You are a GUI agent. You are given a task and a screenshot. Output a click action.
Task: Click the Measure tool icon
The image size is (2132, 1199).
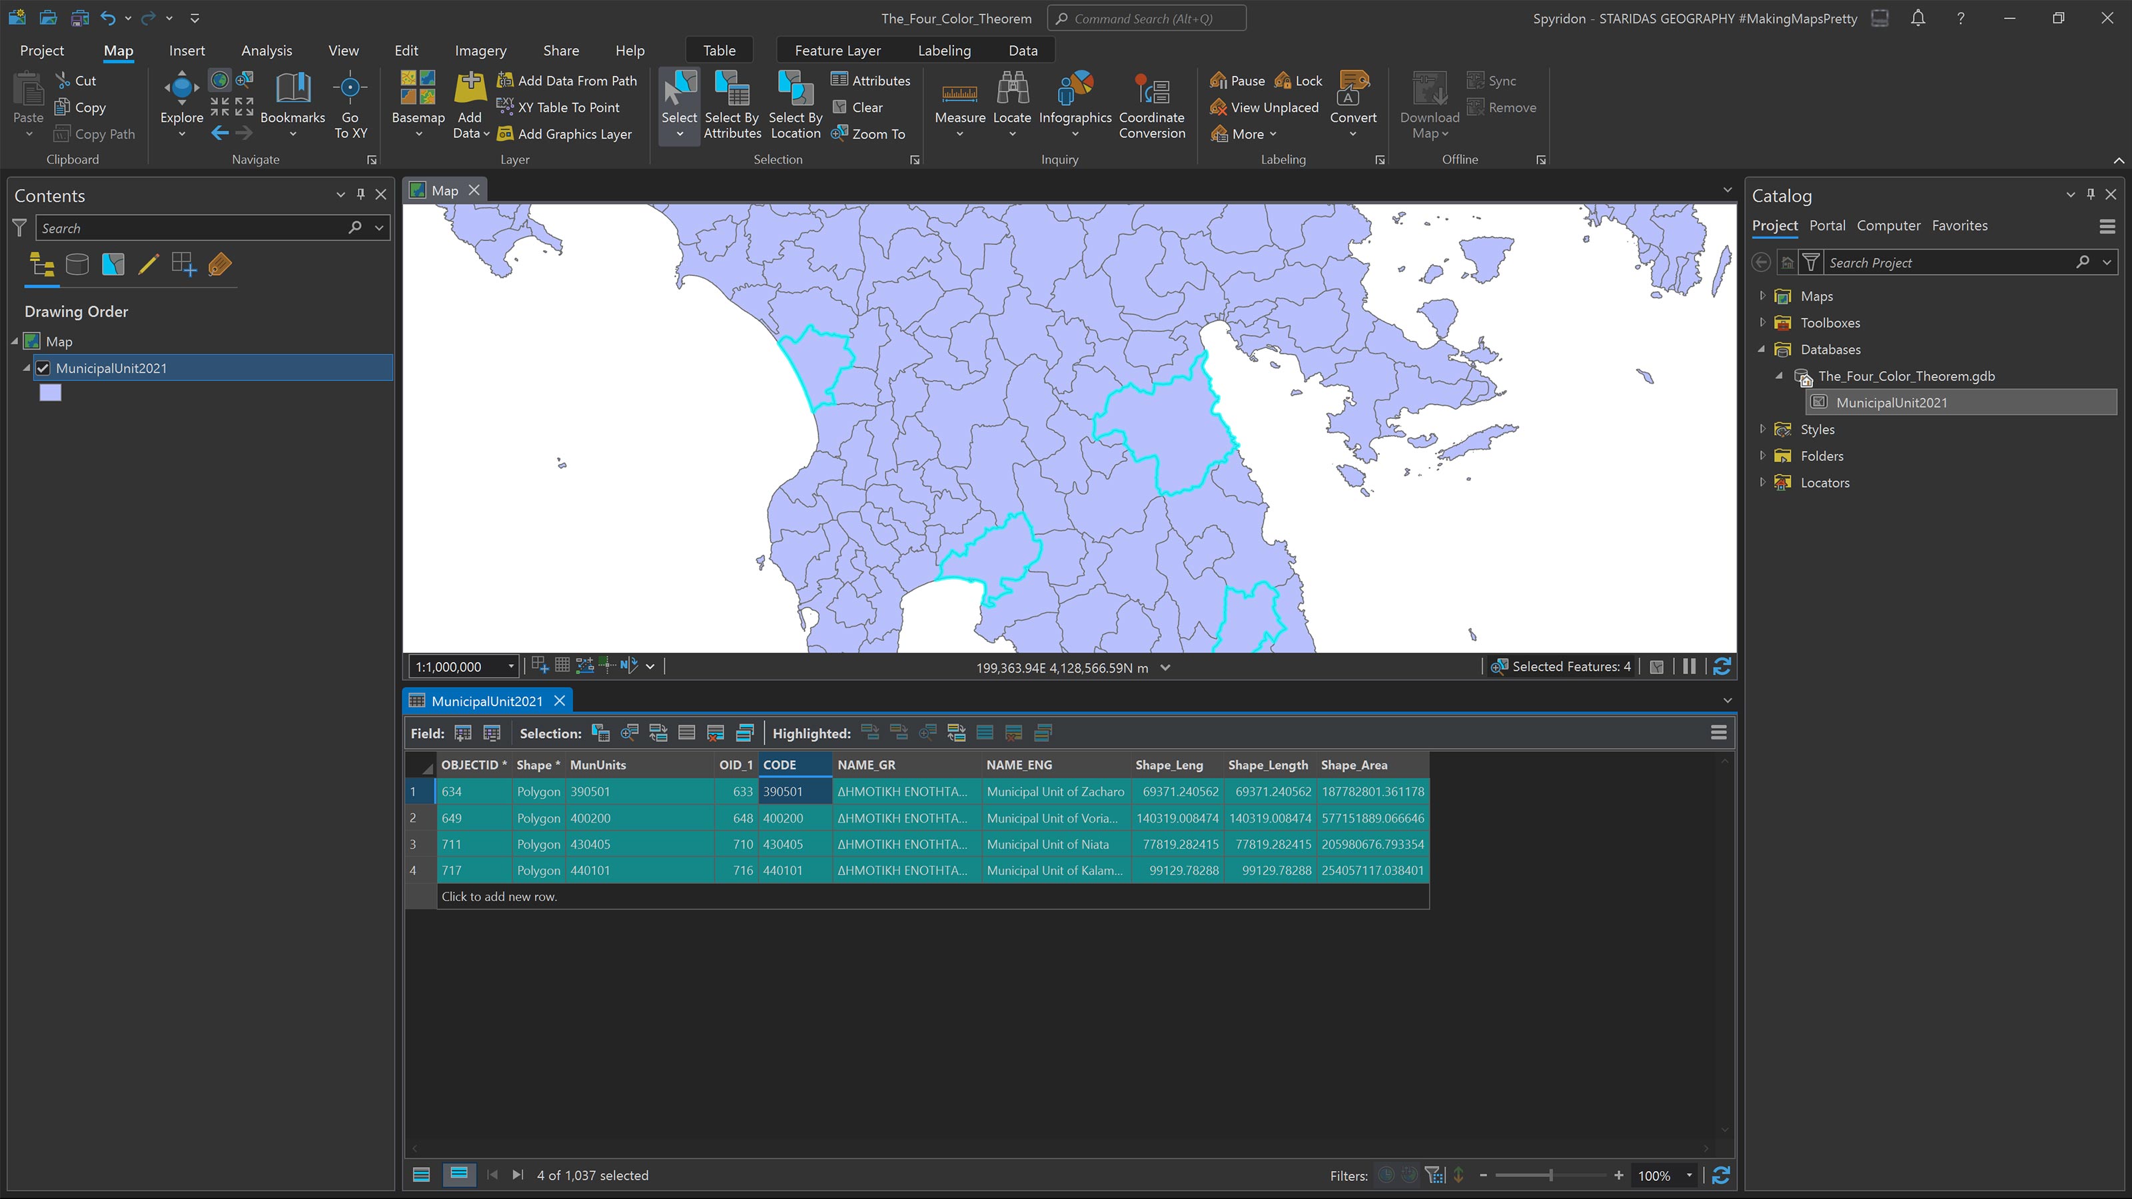[959, 93]
